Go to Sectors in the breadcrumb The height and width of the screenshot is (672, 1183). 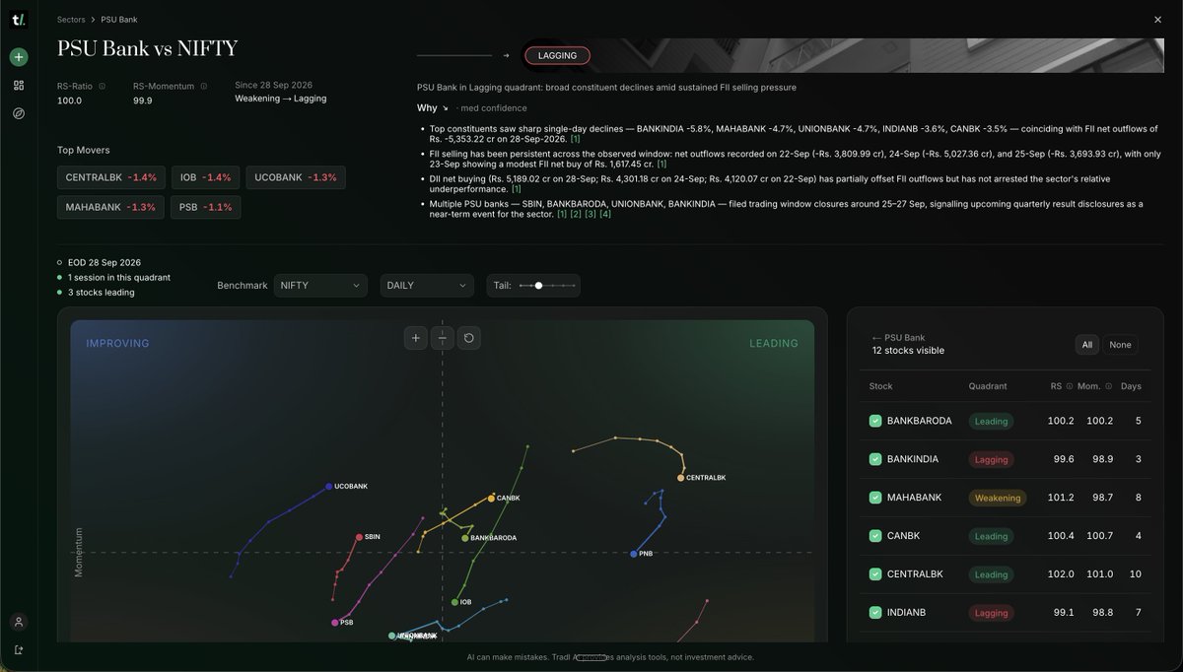click(71, 20)
